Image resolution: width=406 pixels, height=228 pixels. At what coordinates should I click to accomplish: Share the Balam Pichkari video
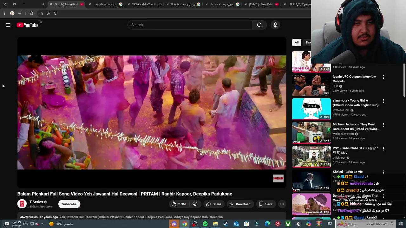(x=213, y=204)
